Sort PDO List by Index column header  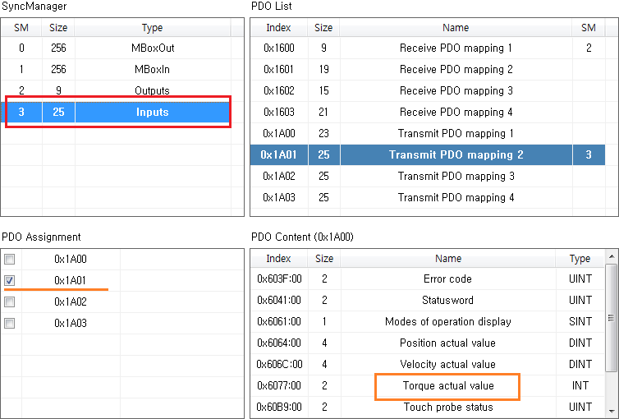[x=278, y=28]
